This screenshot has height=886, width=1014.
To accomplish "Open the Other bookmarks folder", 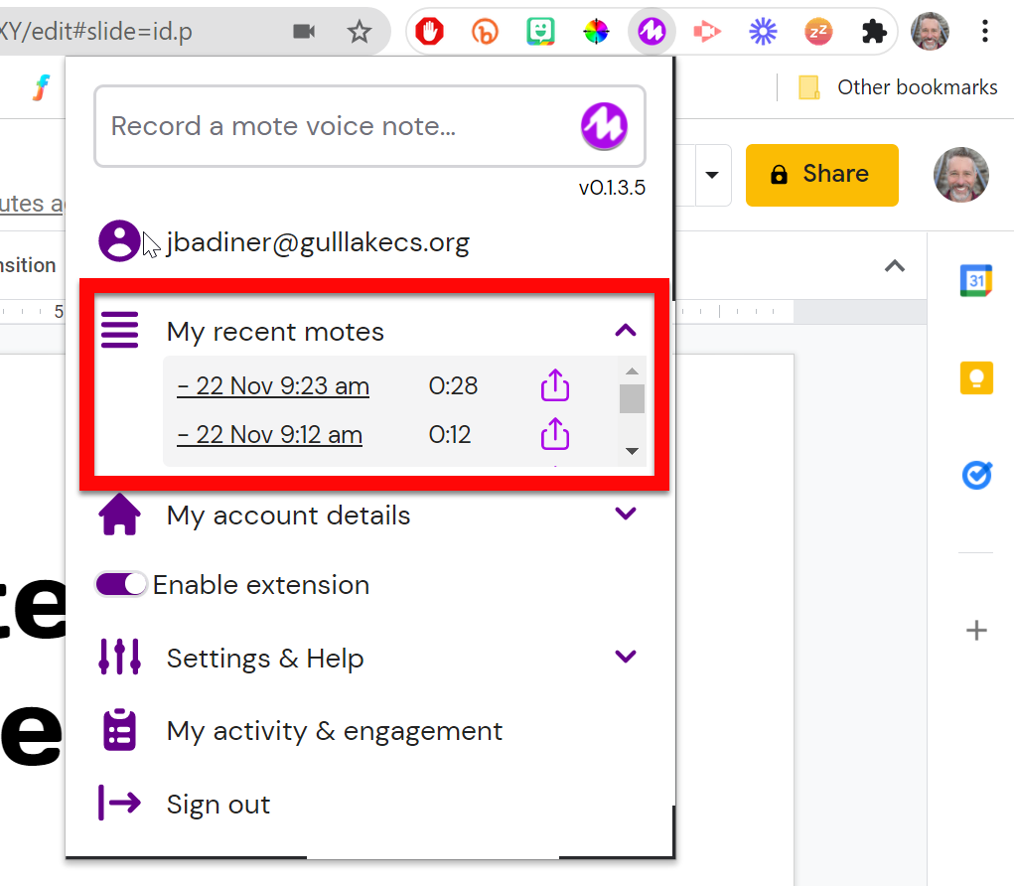I will 898,87.
